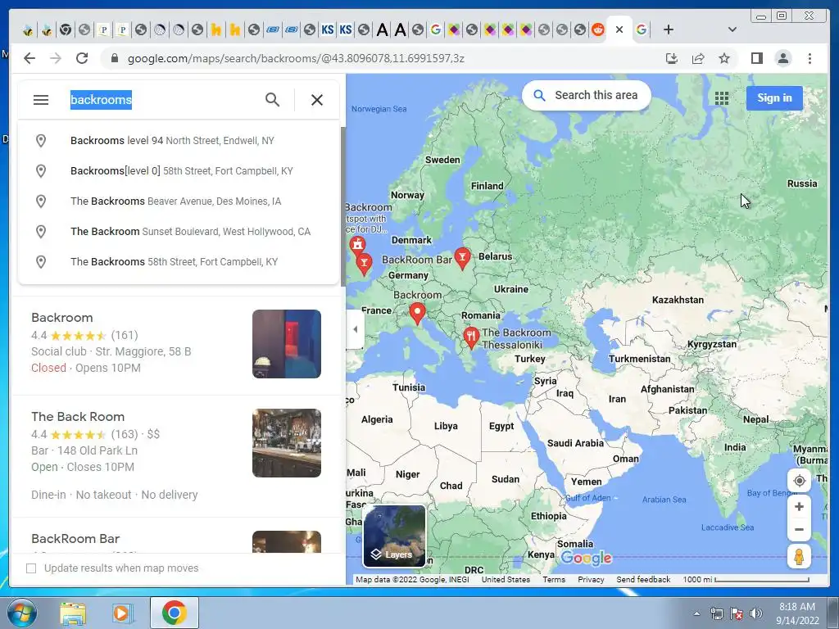
Task: Click the taskbar clock 8:18 AM
Action: point(797,613)
